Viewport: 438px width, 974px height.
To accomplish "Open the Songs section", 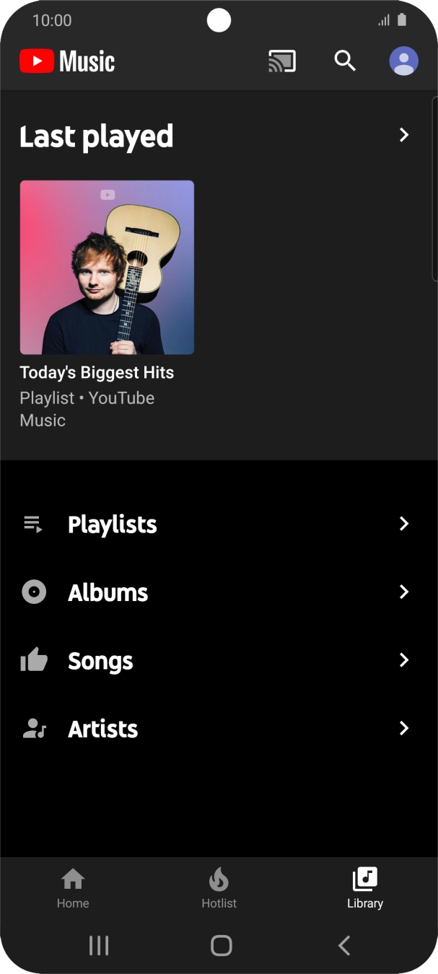I will pos(403,659).
